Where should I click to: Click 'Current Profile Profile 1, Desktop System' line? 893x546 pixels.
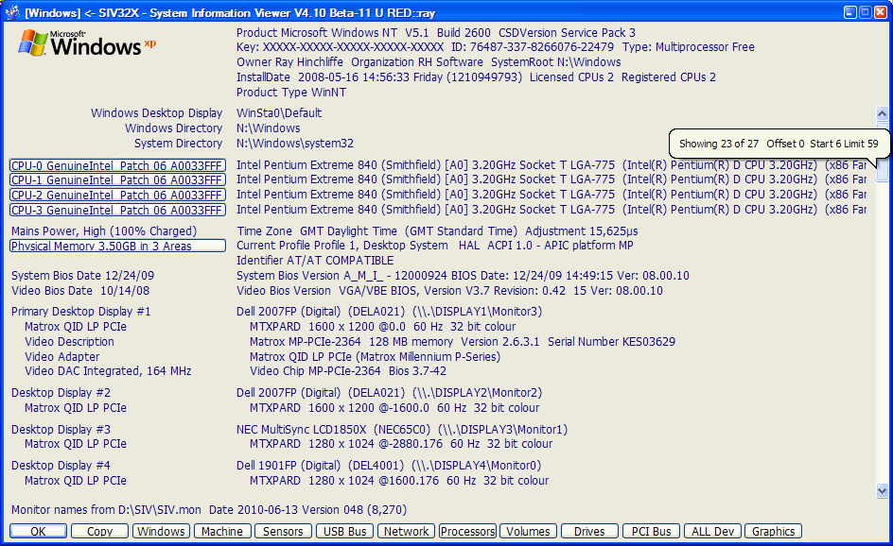click(434, 245)
